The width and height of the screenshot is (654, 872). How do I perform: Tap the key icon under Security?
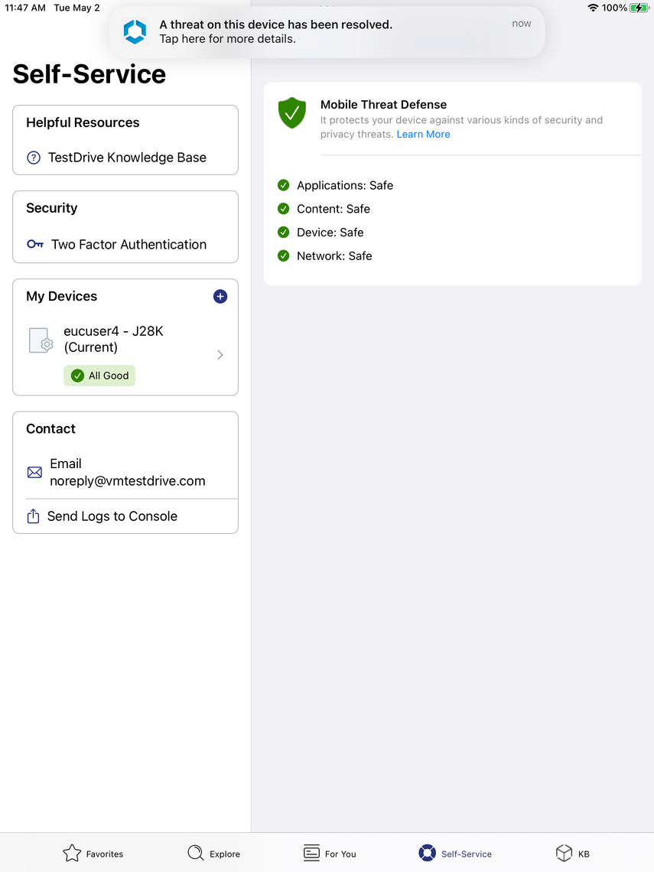(35, 244)
